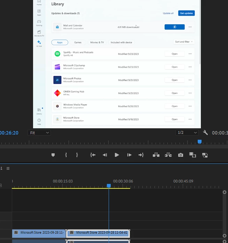Screen dimensions: 228x243
Task: Select the first Microsoft Store clip on timeline
Action: [x=39, y=233]
